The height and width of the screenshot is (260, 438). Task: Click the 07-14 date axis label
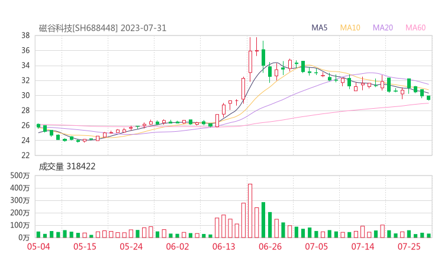coord(363,246)
